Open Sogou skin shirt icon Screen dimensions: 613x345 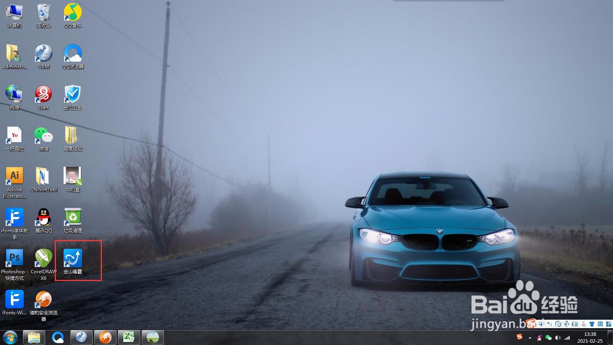[592, 324]
